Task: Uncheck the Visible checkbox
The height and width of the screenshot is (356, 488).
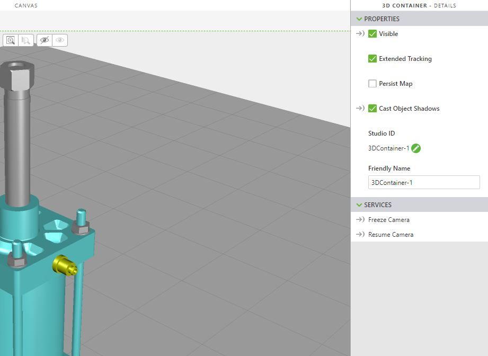Action: [x=372, y=34]
